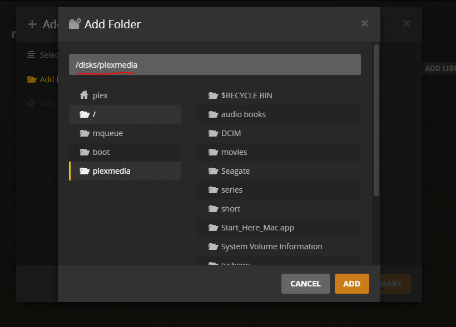Select the boot folder
Image resolution: width=456 pixels, height=327 pixels.
pos(125,152)
